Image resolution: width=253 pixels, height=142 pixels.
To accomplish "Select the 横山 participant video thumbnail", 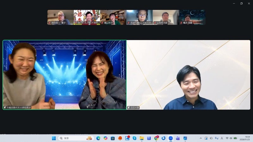I will [113, 17].
